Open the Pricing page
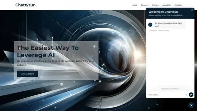This screenshot has height=111, width=197. tap(155, 5)
